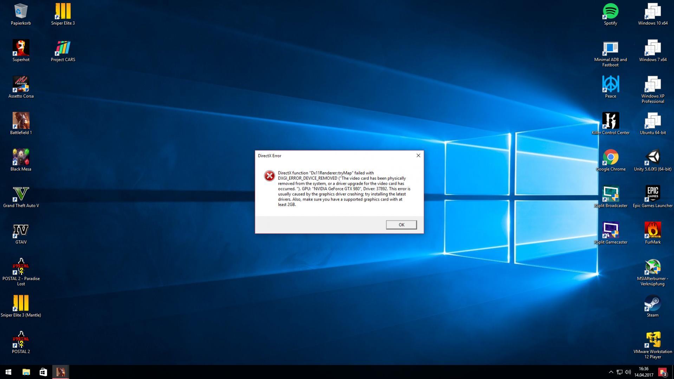Select the Grand Theft Auto V icon
The width and height of the screenshot is (674, 379).
click(x=21, y=197)
